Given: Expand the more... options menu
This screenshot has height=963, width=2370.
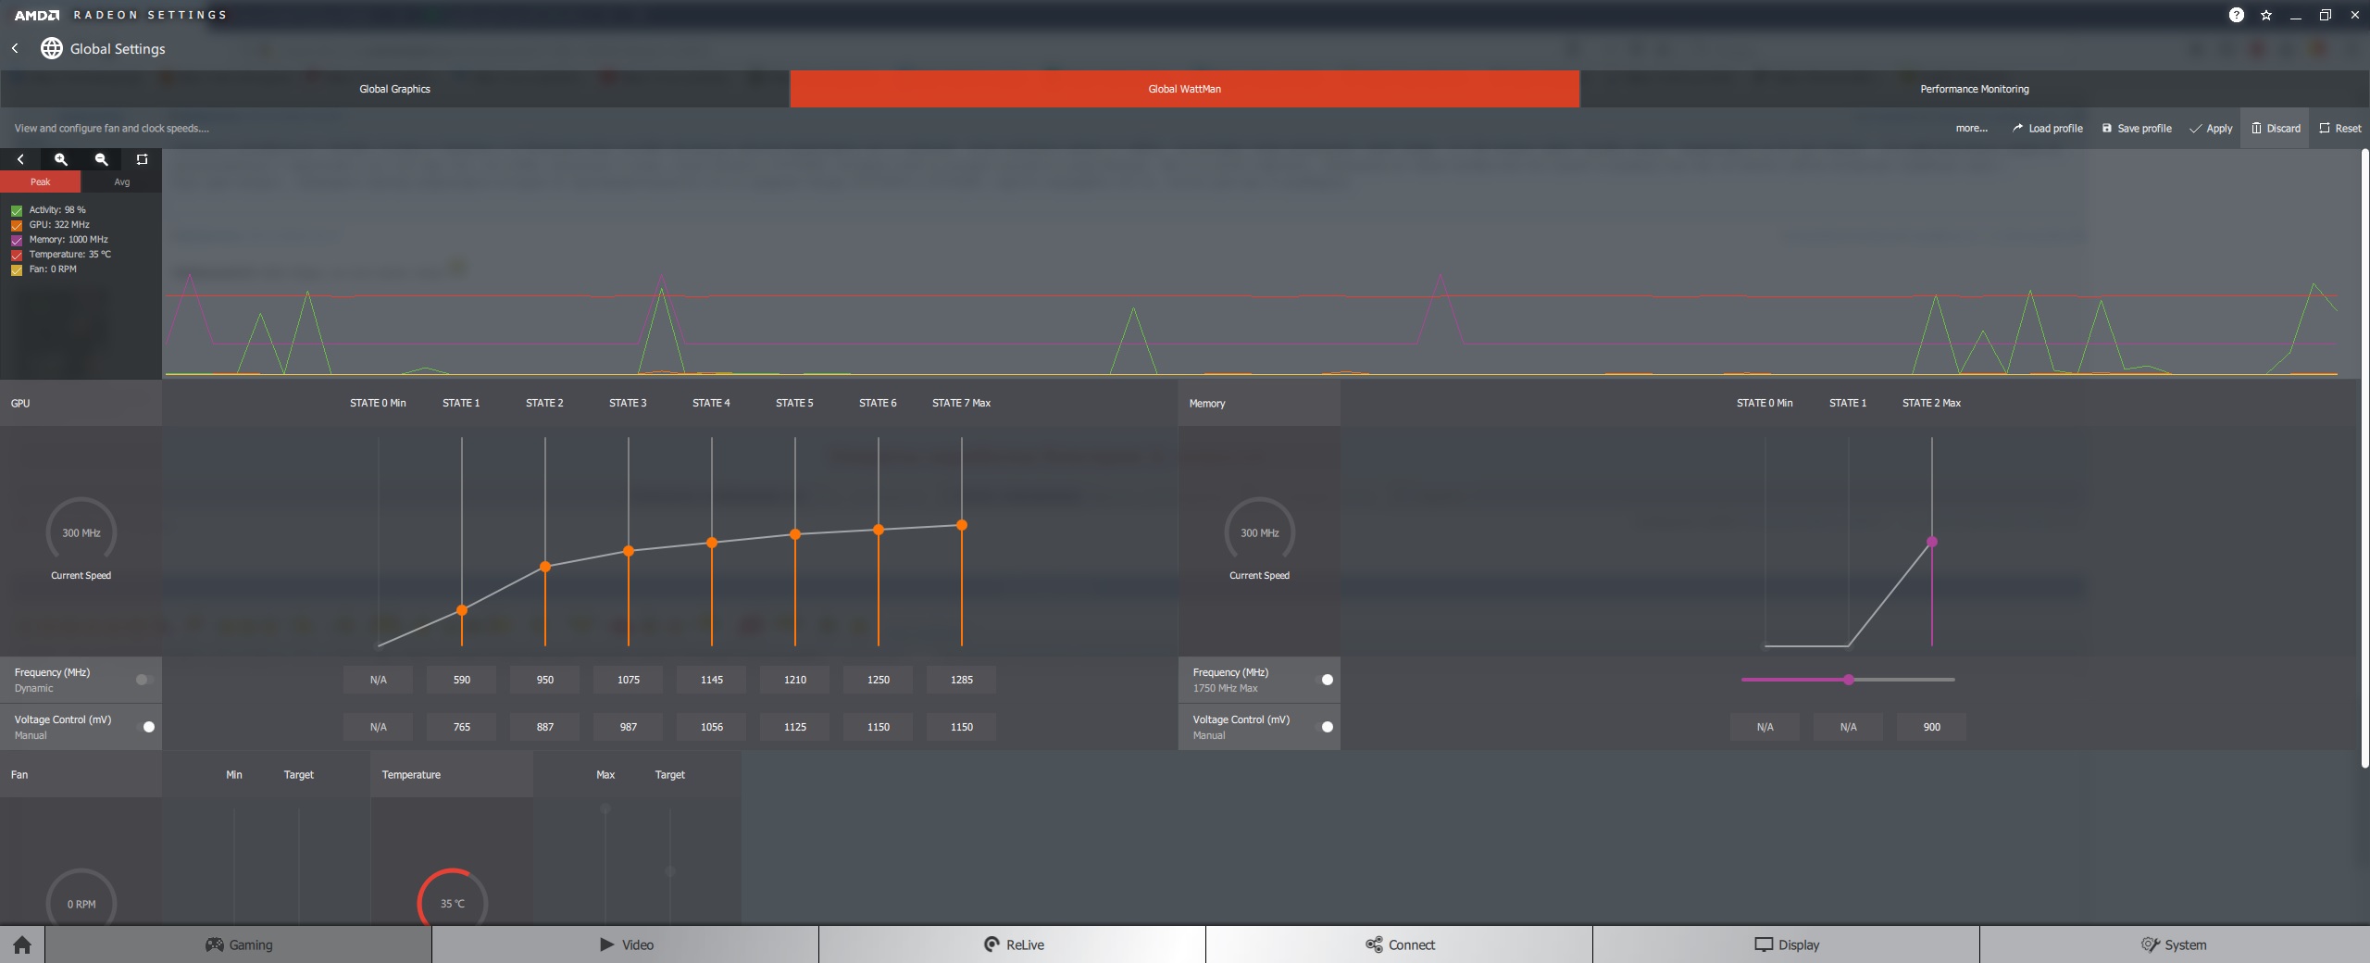Looking at the screenshot, I should (1972, 129).
